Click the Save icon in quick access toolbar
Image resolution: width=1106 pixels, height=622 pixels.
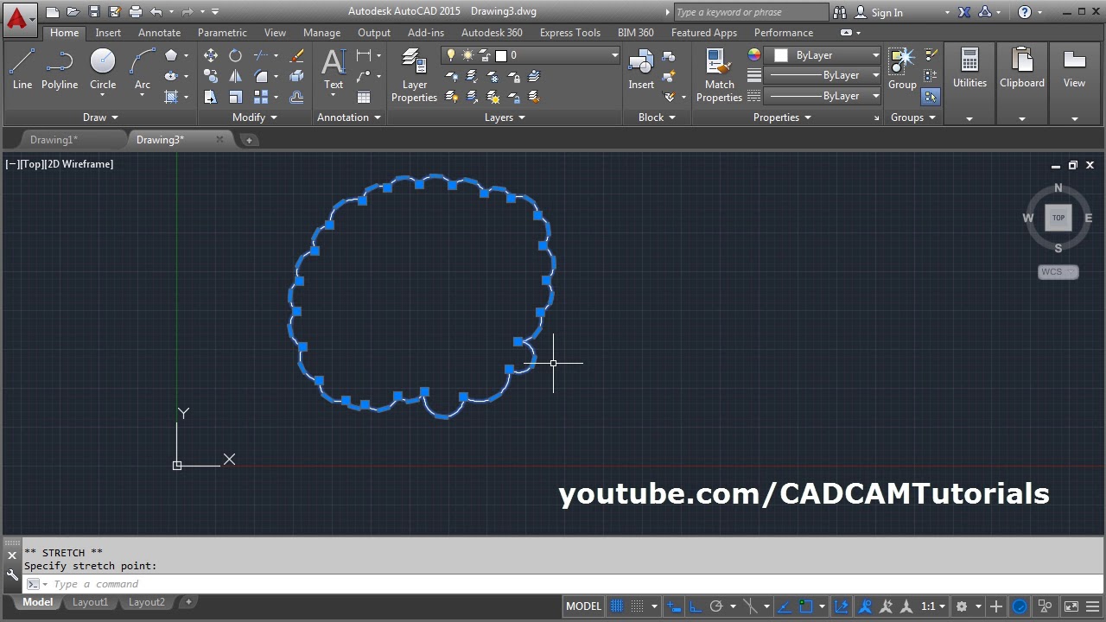tap(94, 12)
